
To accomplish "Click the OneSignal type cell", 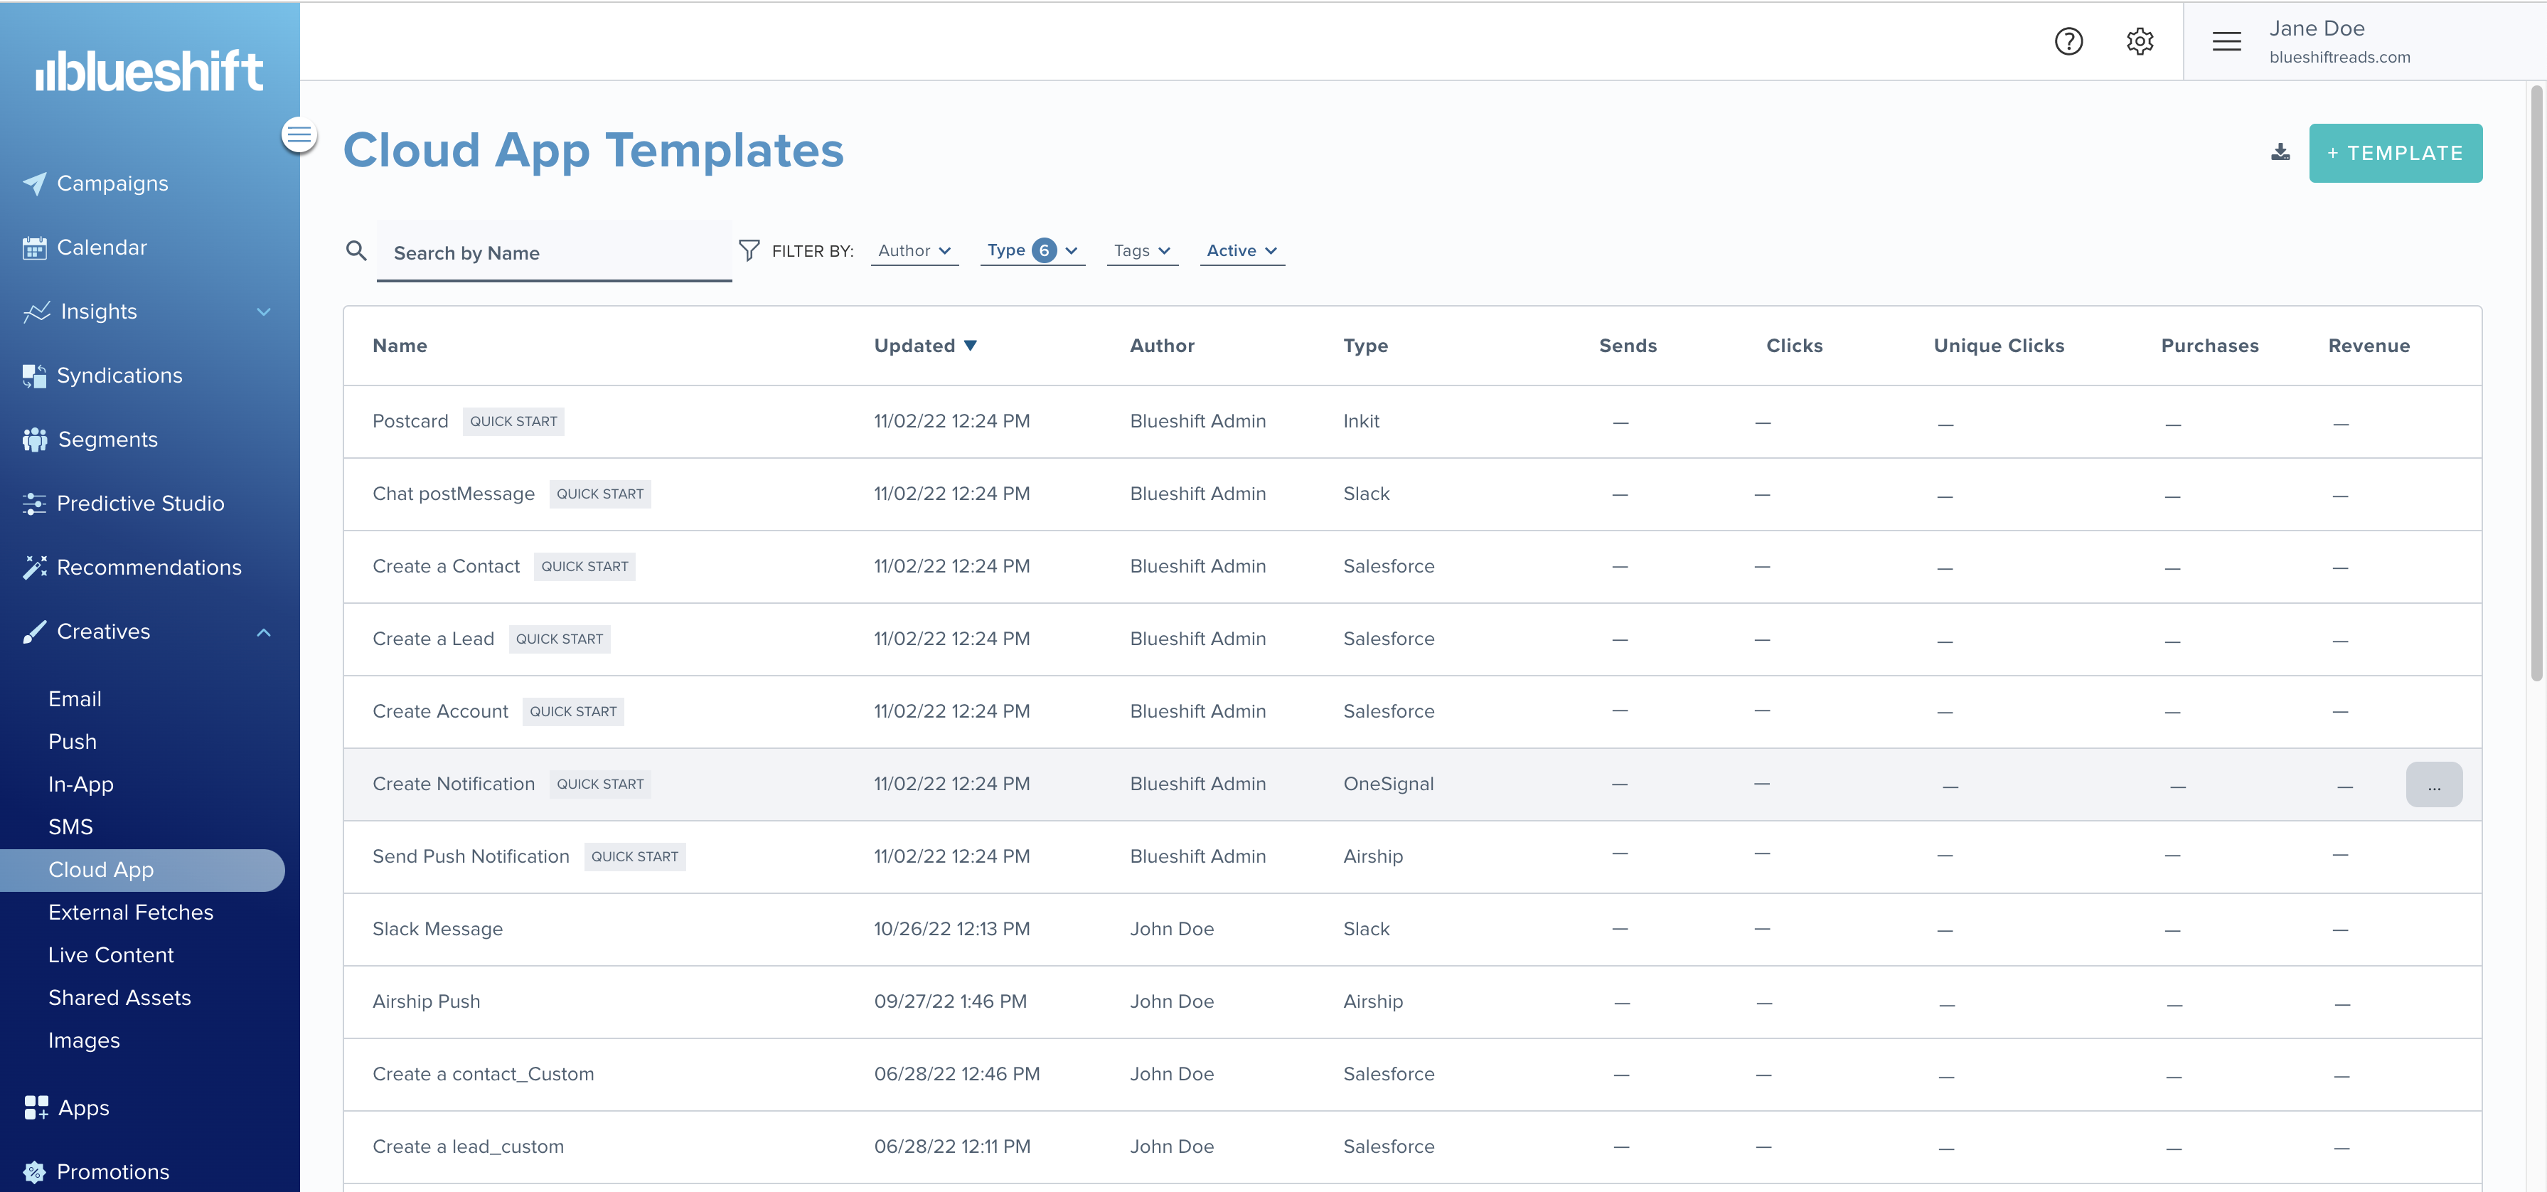I will coord(1388,784).
